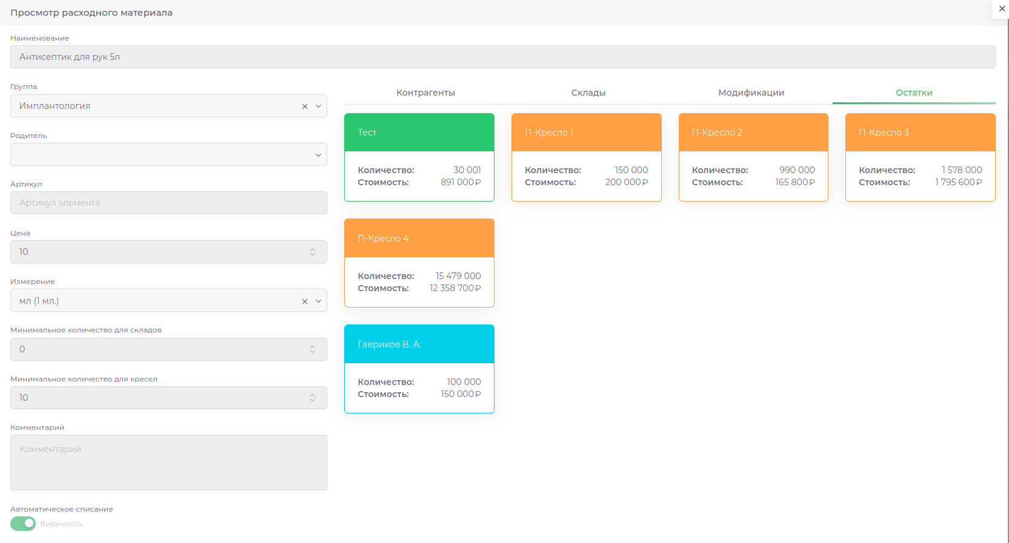Image resolution: width=1009 pixels, height=543 pixels.
Task: Expand the Измерение dropdown arrow
Action: tap(318, 301)
